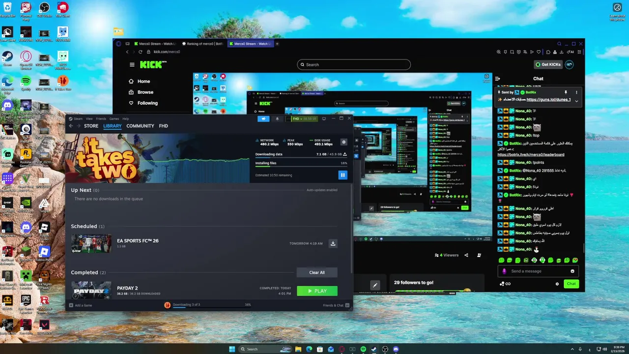The image size is (629, 354).
Task: Click taskbar Search box
Action: click(x=266, y=349)
